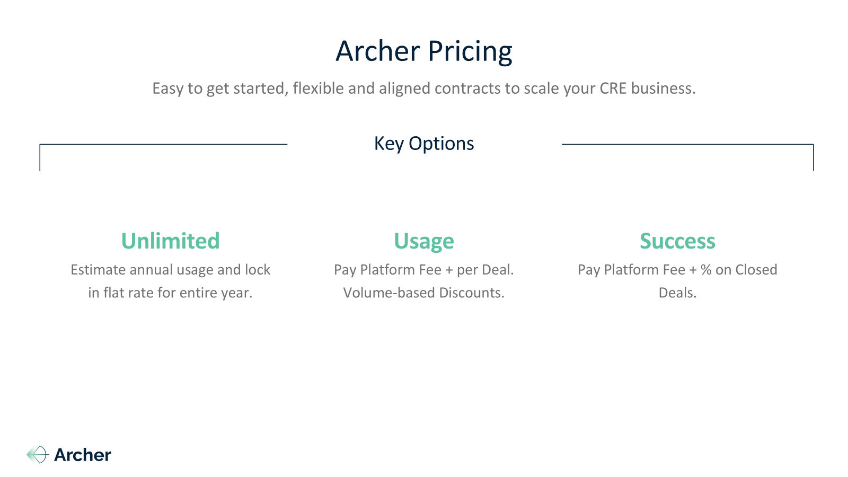Click the horizontal bracket line left of Key Options
Image resolution: width=848 pixels, height=477 pixels.
click(163, 144)
